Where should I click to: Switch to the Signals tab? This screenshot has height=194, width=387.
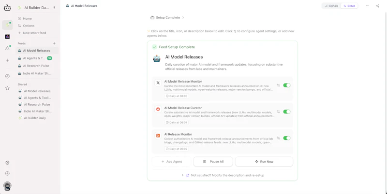(x=331, y=6)
